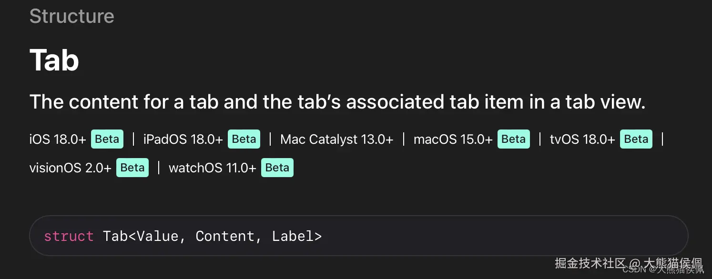712x279 pixels.
Task: Click the iPadOS 18.0+ availability label
Action: tap(183, 139)
